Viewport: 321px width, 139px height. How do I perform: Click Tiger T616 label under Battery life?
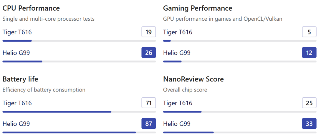click(x=17, y=103)
